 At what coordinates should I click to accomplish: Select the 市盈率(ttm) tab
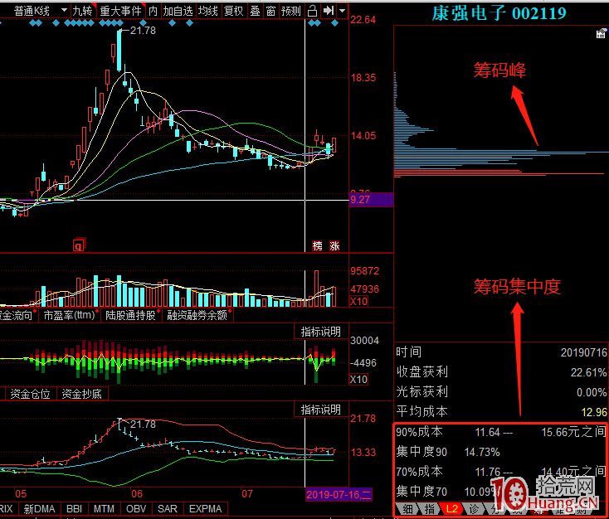(x=69, y=315)
